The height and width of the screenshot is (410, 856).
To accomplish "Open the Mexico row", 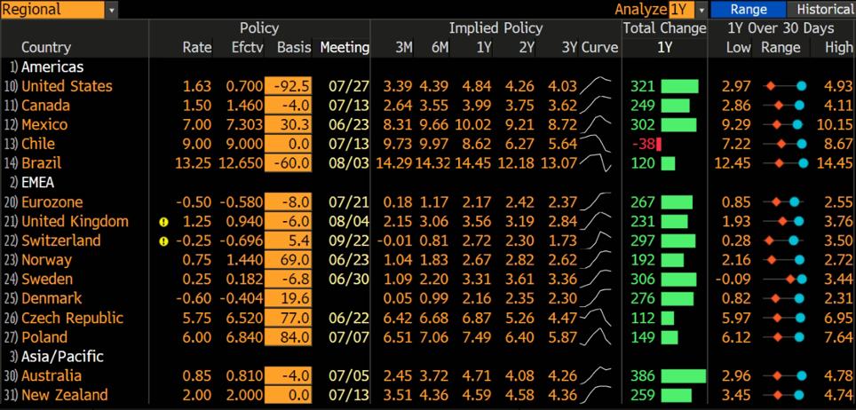I will click(44, 124).
